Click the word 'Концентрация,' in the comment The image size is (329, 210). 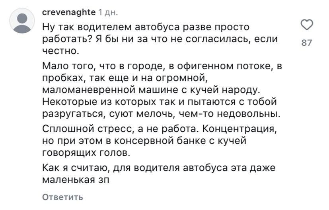tap(239, 129)
